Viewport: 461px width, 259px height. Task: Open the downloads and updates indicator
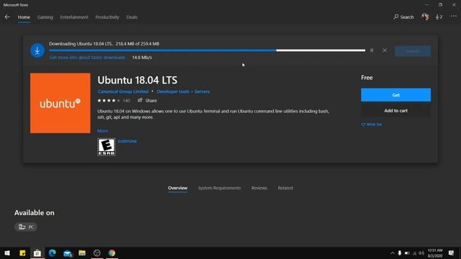(439, 17)
